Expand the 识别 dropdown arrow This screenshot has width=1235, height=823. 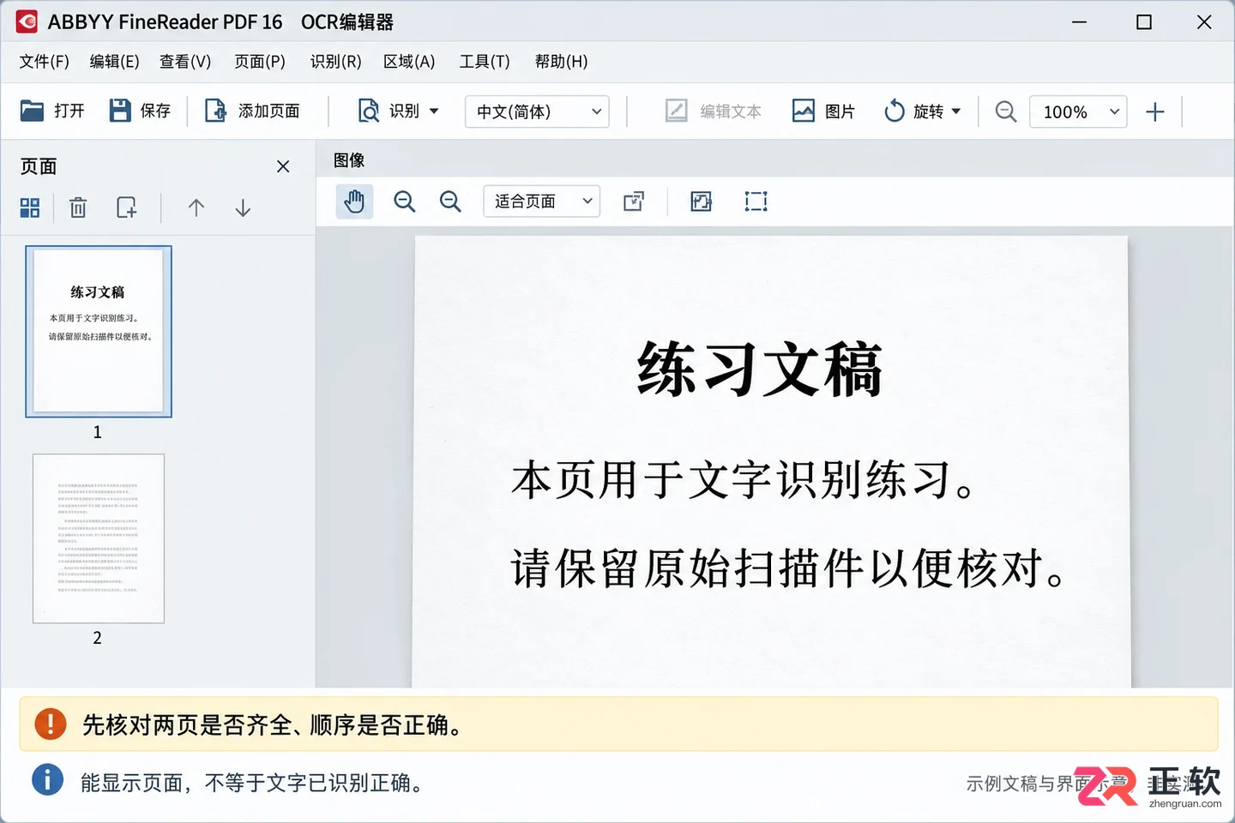[x=434, y=111]
